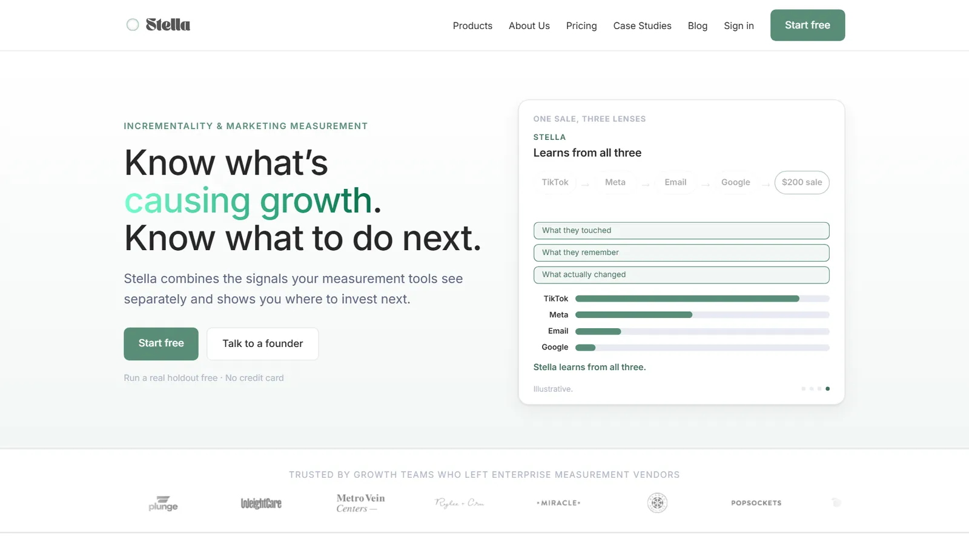Open the Pricing page

click(581, 25)
